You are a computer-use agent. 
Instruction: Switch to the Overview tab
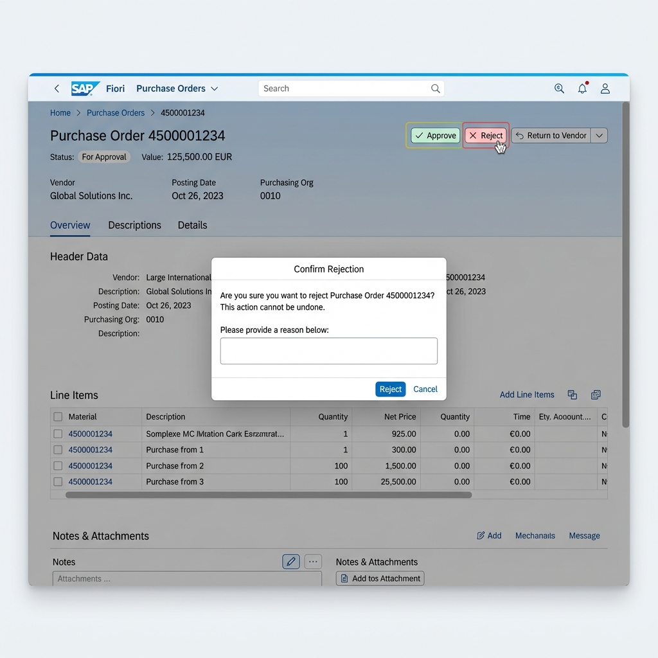70,226
